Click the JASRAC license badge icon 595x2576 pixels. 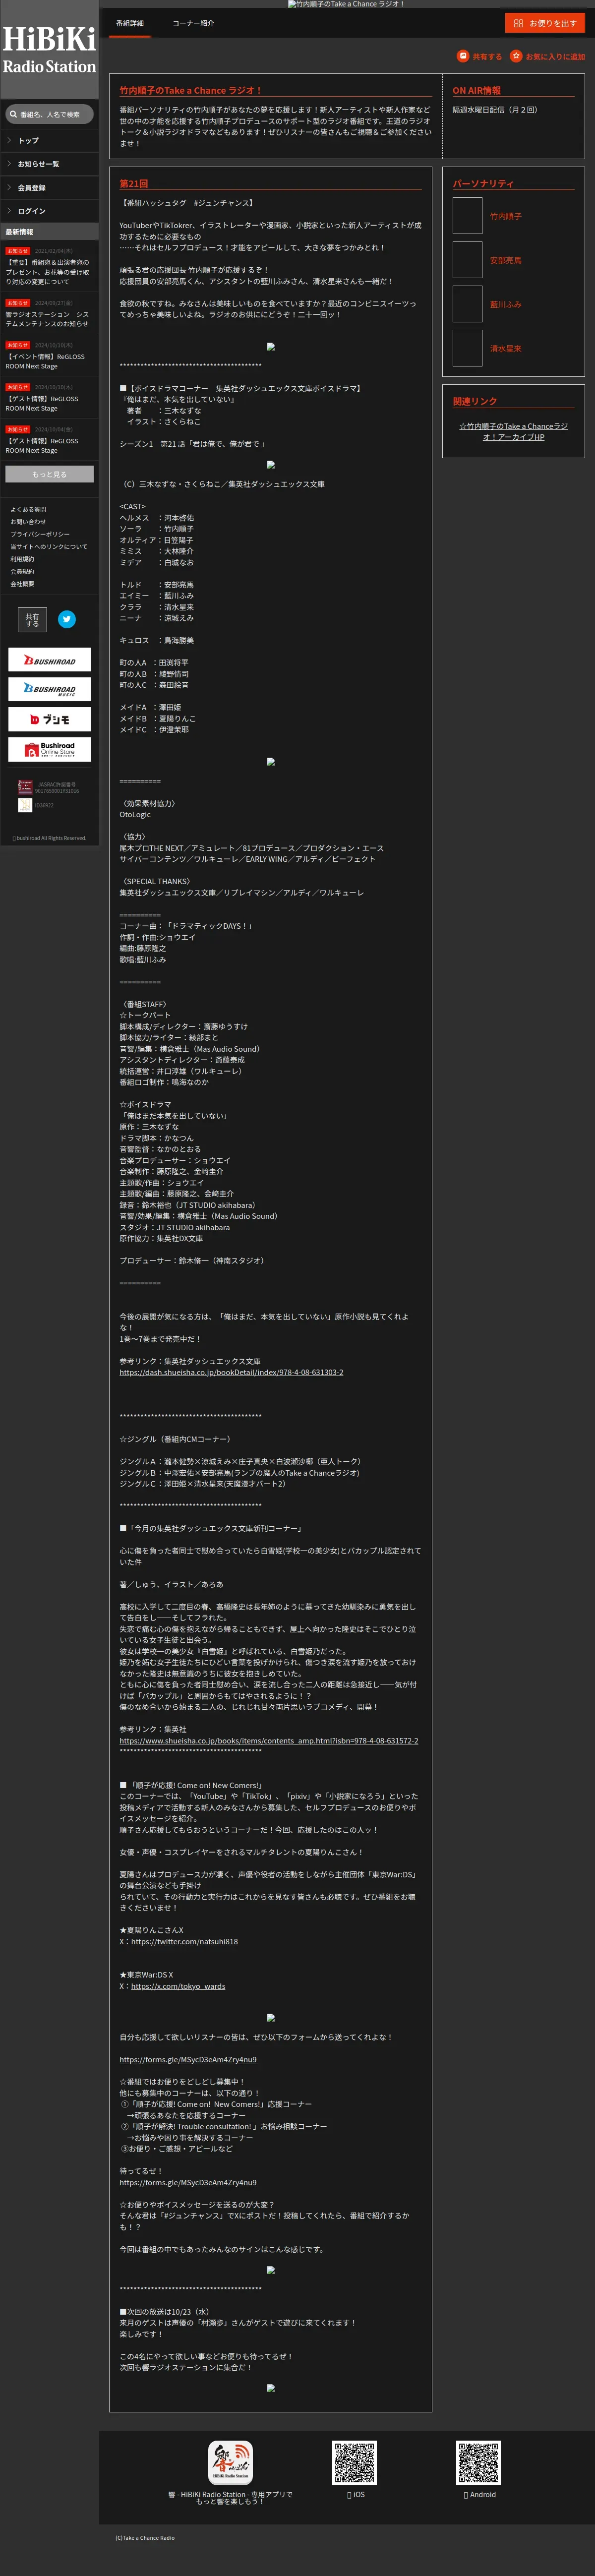tap(25, 787)
